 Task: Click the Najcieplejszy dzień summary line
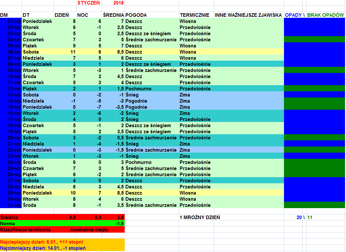(x=42, y=242)
